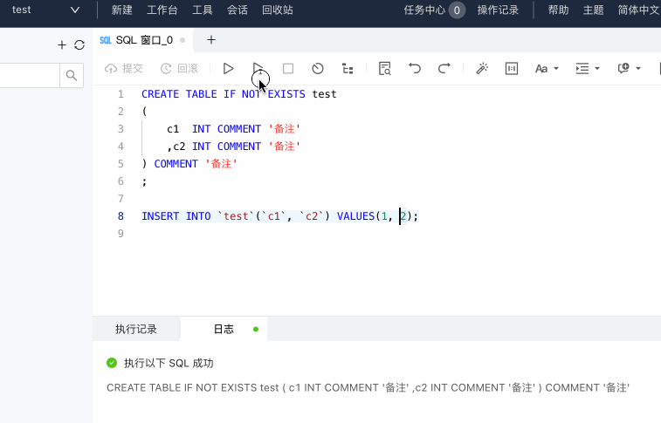This screenshot has width=661, height=423.
Task: Click the execution plan tree icon
Action: [x=348, y=69]
